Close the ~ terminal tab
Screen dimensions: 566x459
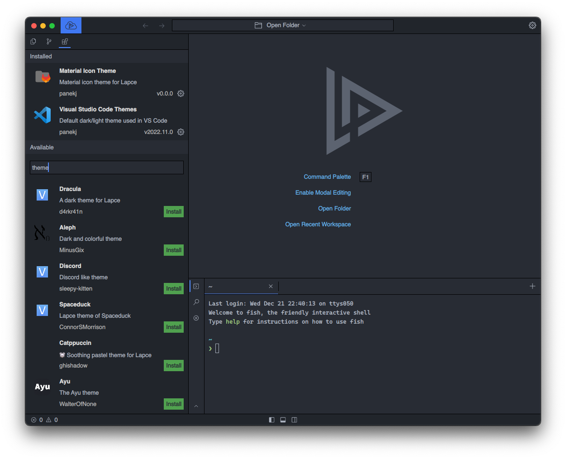coord(271,286)
